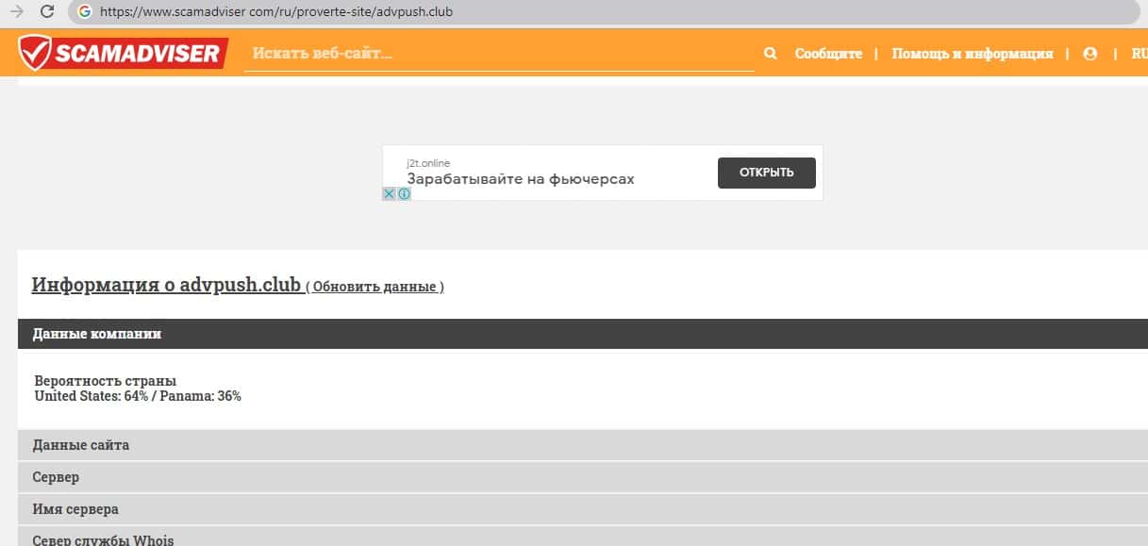
Task: Click the Google site icon in address bar
Action: 85,12
